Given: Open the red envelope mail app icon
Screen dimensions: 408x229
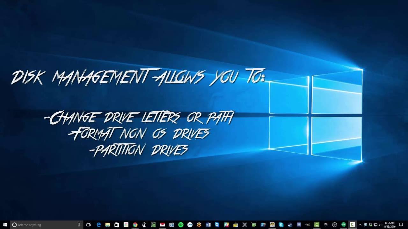Looking at the screenshot, I should (162, 225).
